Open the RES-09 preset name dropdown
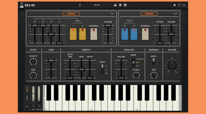This screenshot has width=206, height=114. (x=97, y=5)
